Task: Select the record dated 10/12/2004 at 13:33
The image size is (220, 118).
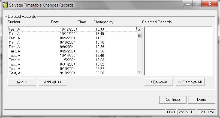Action: coord(72,29)
